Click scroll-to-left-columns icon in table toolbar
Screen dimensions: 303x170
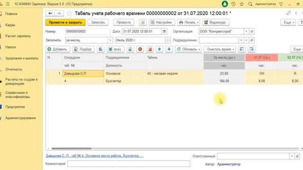click(x=242, y=49)
